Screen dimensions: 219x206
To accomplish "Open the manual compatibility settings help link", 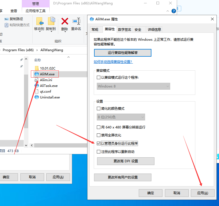I will [113, 62].
